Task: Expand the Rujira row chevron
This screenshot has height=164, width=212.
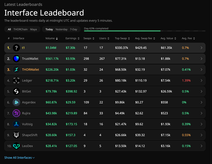Action: [x=202, y=113]
